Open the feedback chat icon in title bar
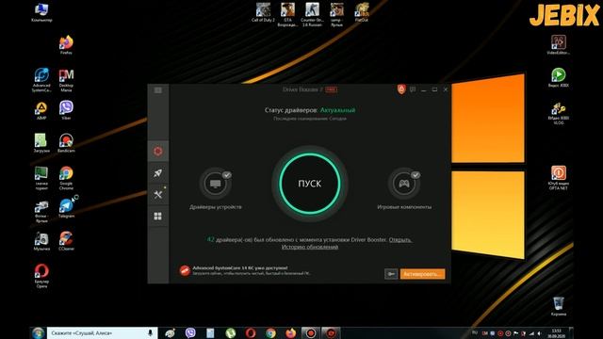603x339 pixels. click(x=413, y=89)
